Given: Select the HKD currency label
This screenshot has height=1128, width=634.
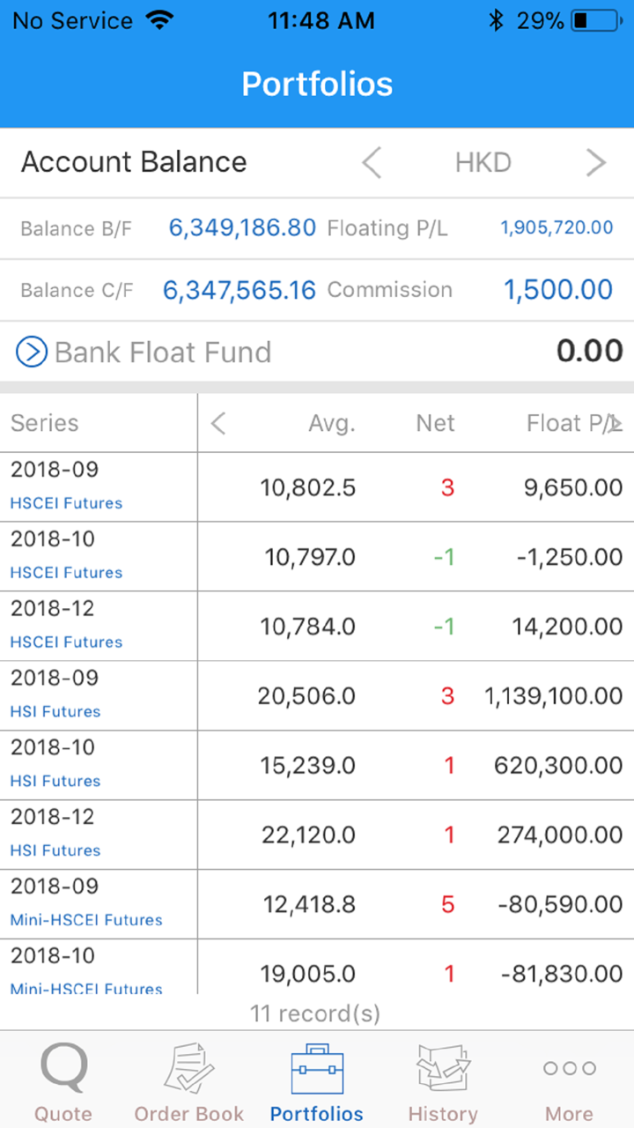Looking at the screenshot, I should [483, 163].
